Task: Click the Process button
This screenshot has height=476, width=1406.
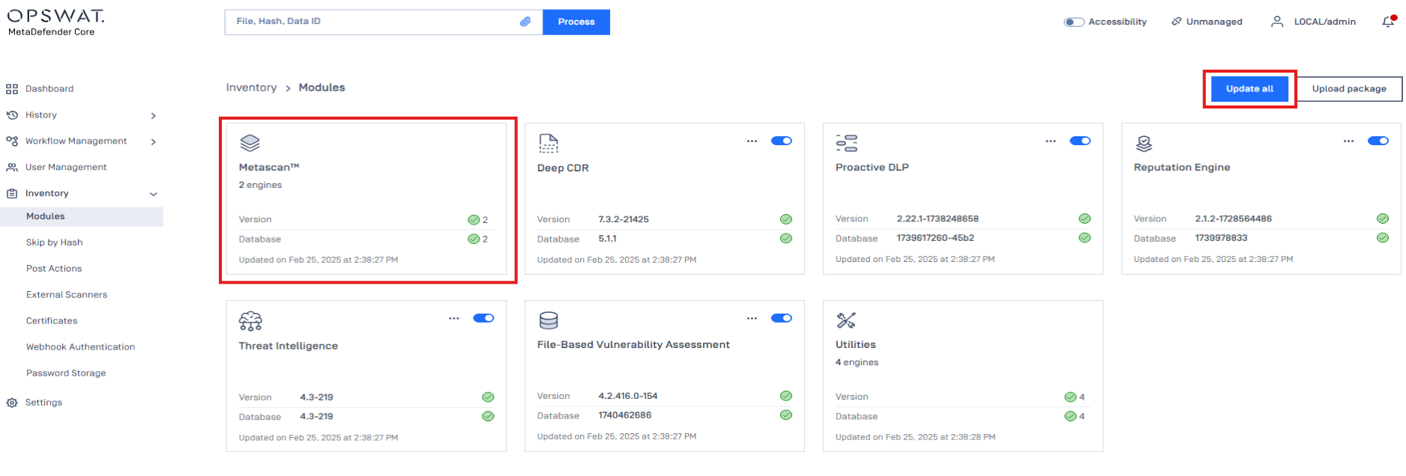Action: point(576,22)
